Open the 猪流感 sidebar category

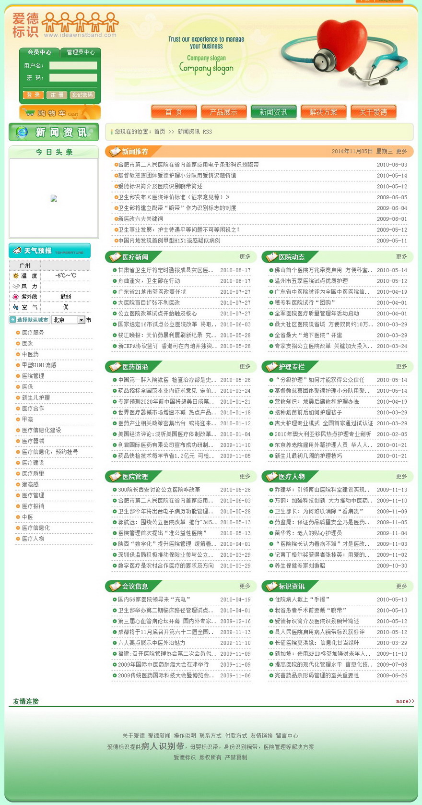click(30, 484)
